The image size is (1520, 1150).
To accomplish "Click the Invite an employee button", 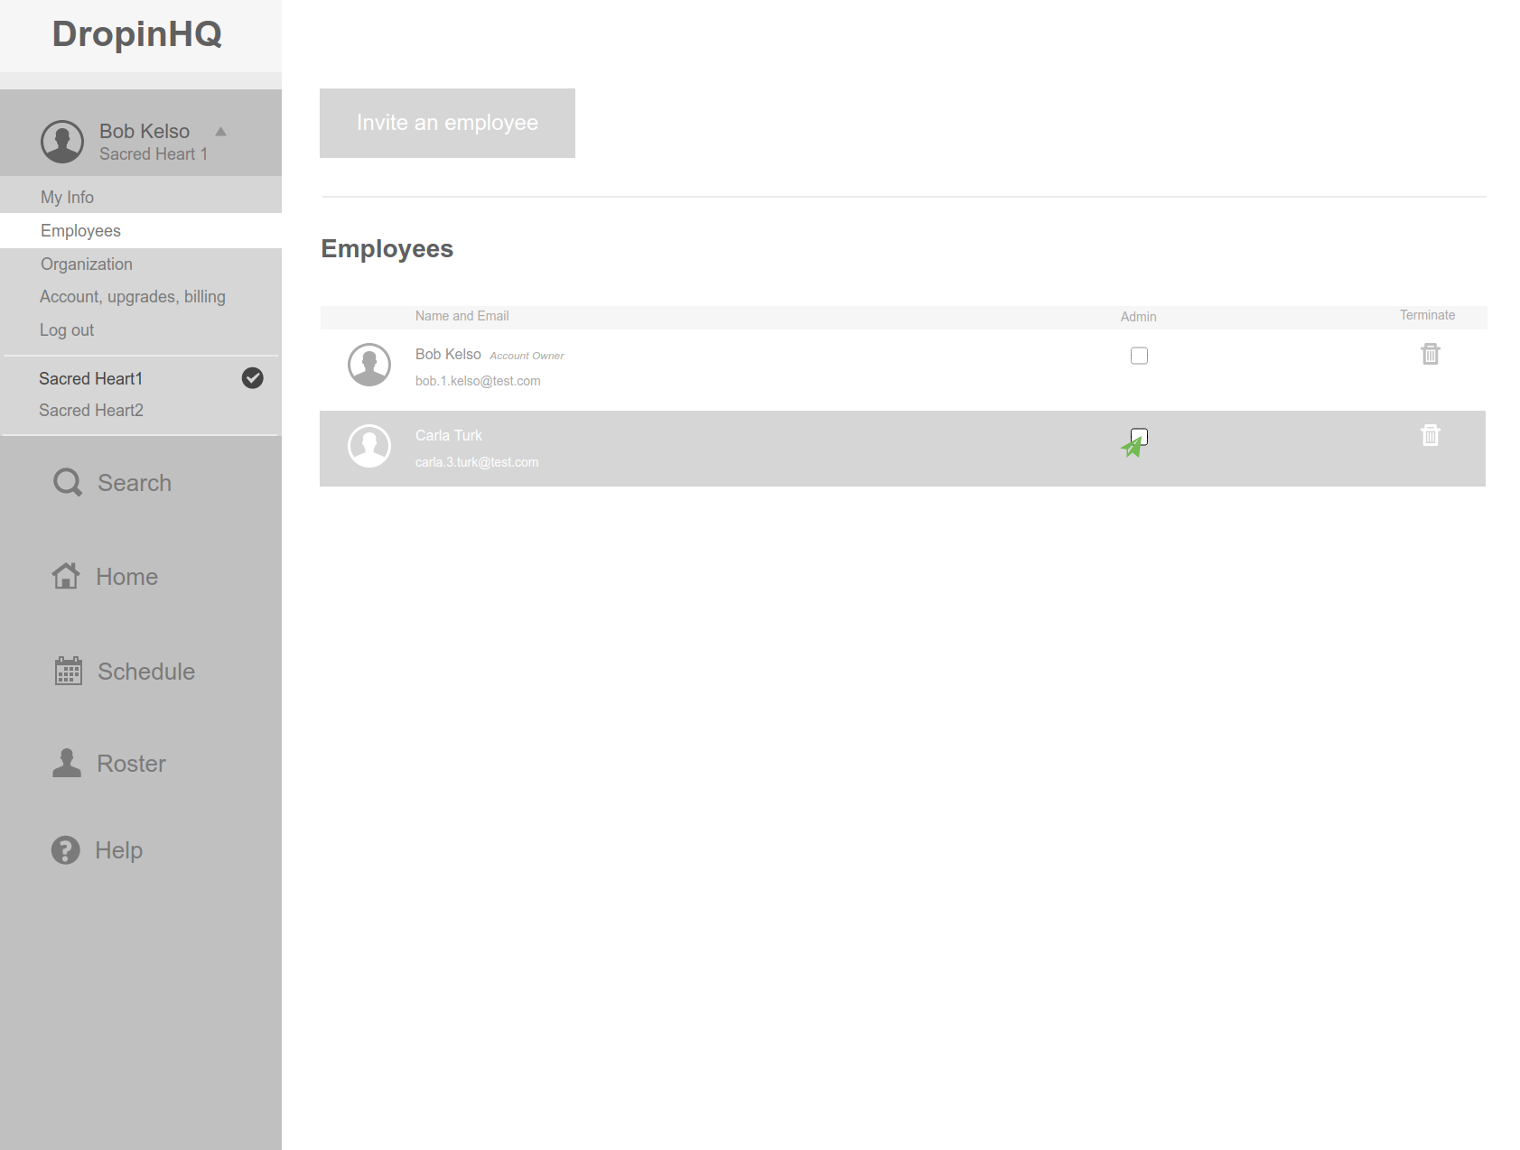I will click(447, 123).
